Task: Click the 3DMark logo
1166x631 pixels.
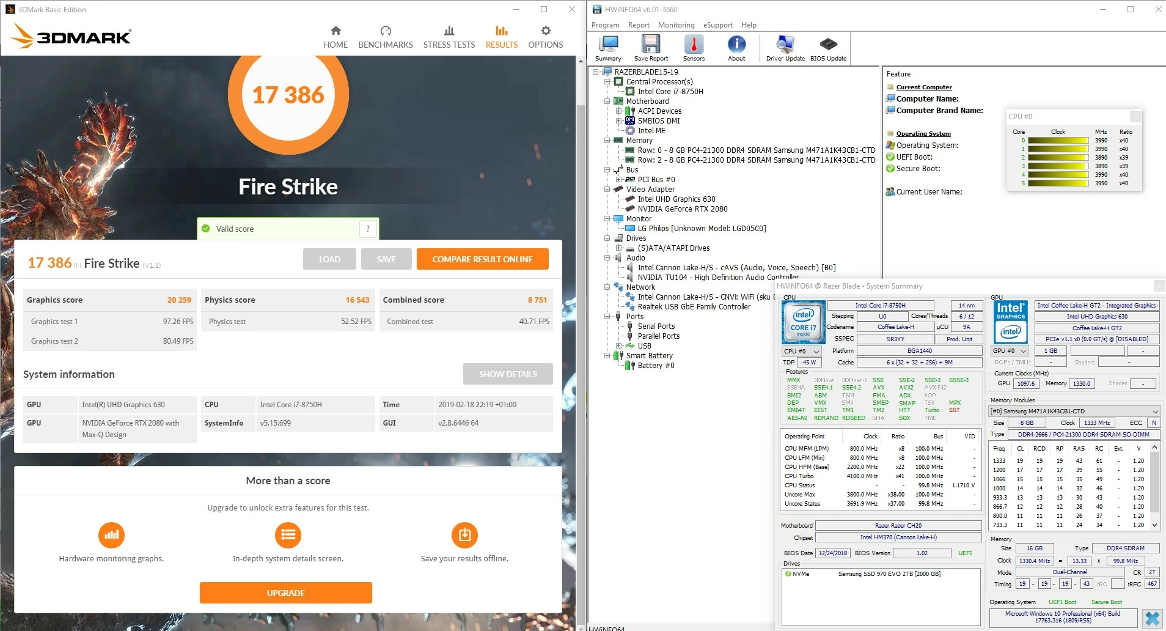Action: 71,36
